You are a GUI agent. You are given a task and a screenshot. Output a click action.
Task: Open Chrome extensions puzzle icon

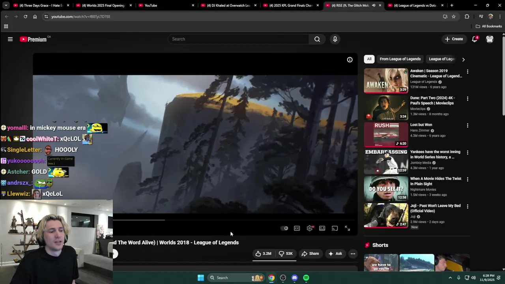pyautogui.click(x=467, y=17)
